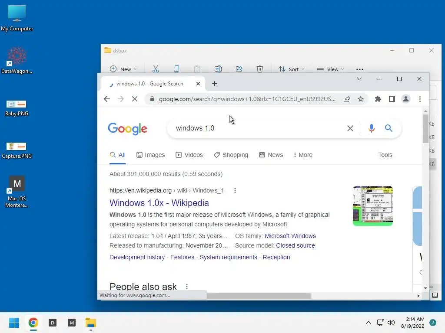Click Copy icon in dsbox window
The height and width of the screenshot is (333, 445).
[176, 69]
